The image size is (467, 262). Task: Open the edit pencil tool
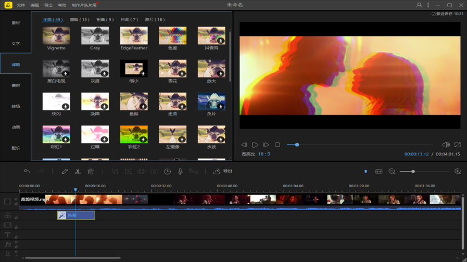pyautogui.click(x=65, y=172)
